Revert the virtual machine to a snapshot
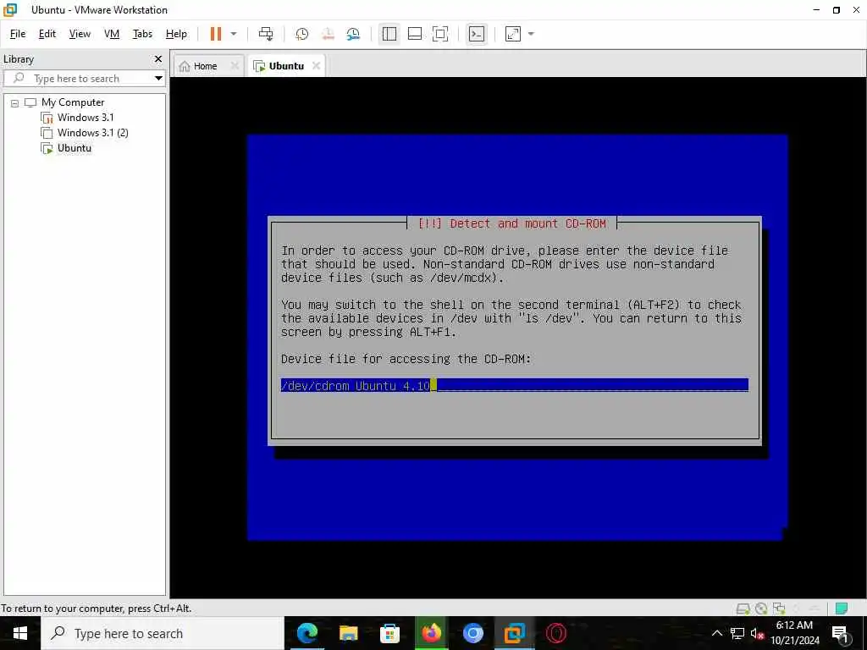867x650 pixels. click(328, 34)
